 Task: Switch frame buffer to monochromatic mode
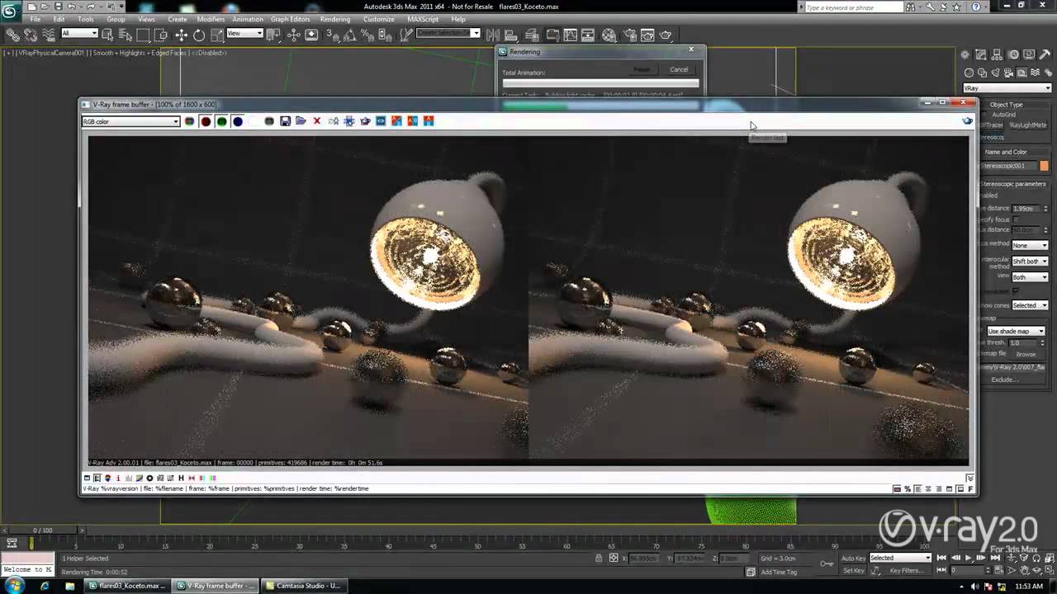pyautogui.click(x=269, y=121)
